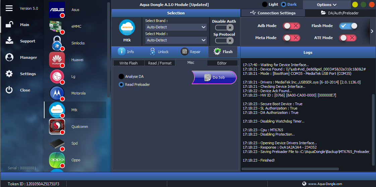Screen dimensions: 376x187
Task: Open the DA/Auth/Preloader tab
Action: [340, 13]
